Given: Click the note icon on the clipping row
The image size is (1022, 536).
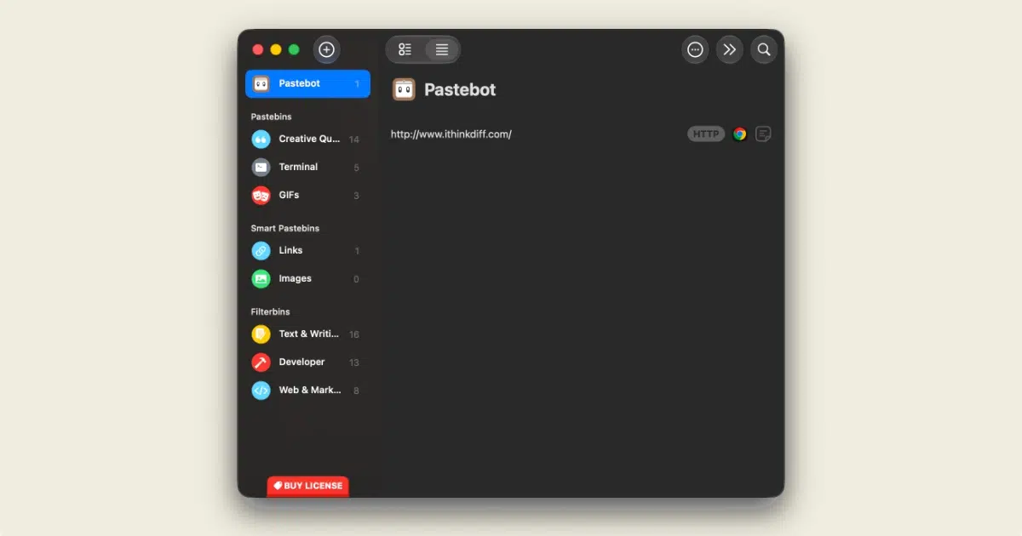Looking at the screenshot, I should pyautogui.click(x=763, y=134).
